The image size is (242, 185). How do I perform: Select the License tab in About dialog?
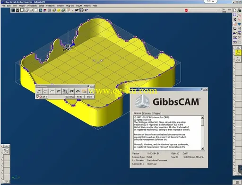(x=138, y=113)
